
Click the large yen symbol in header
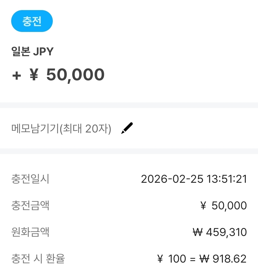coord(34,75)
